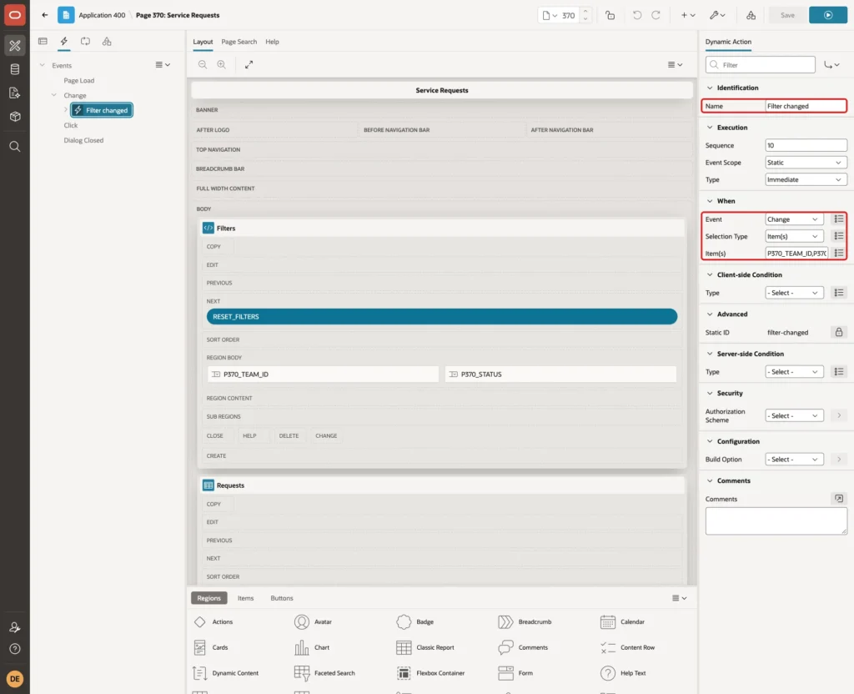Collapse the Events tree node
Viewport: 854px width, 694px height.
click(x=42, y=65)
